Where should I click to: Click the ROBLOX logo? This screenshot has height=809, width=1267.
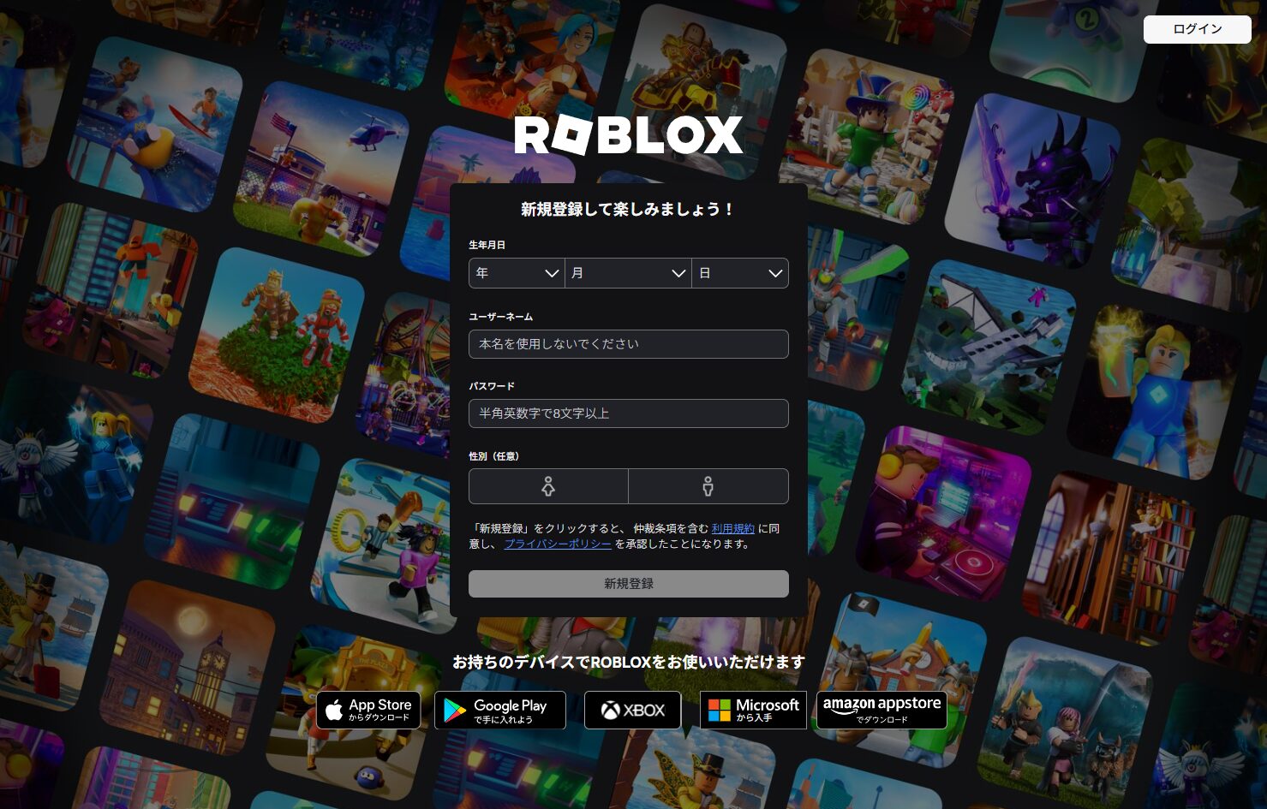click(628, 135)
